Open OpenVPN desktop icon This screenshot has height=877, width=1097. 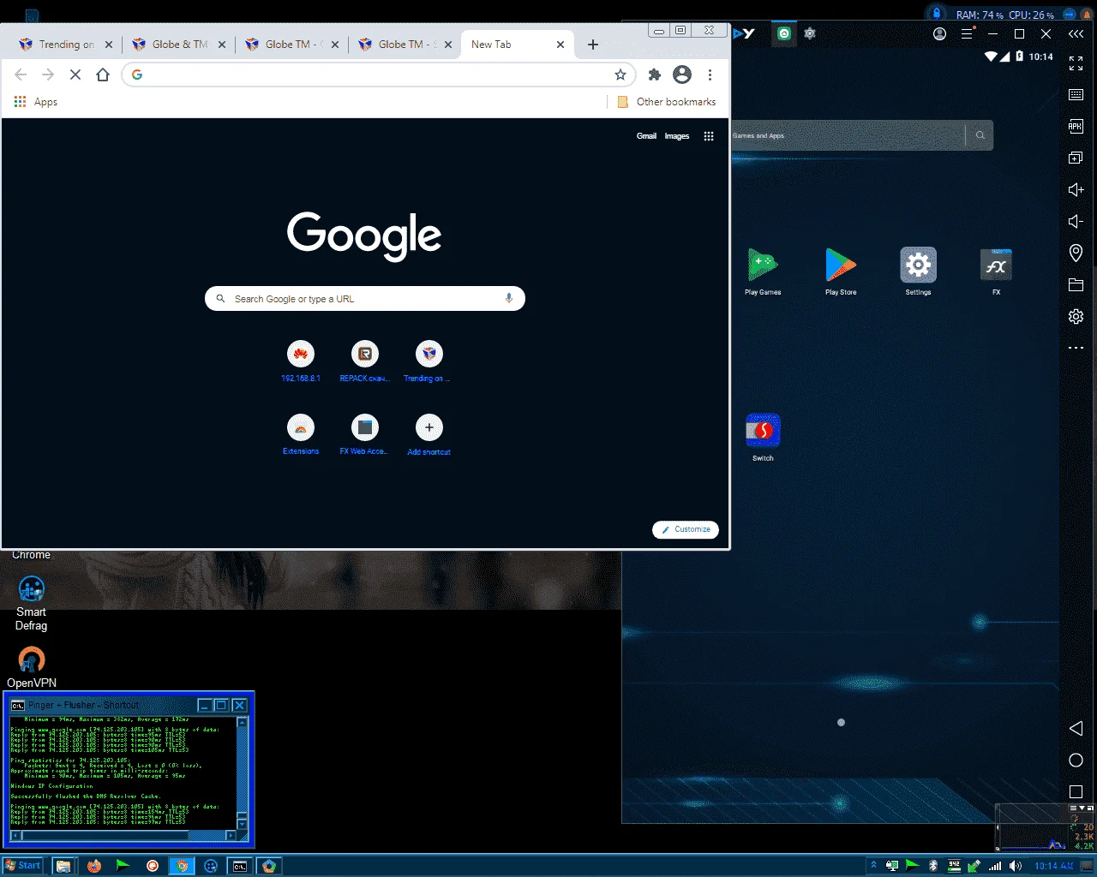32,667
